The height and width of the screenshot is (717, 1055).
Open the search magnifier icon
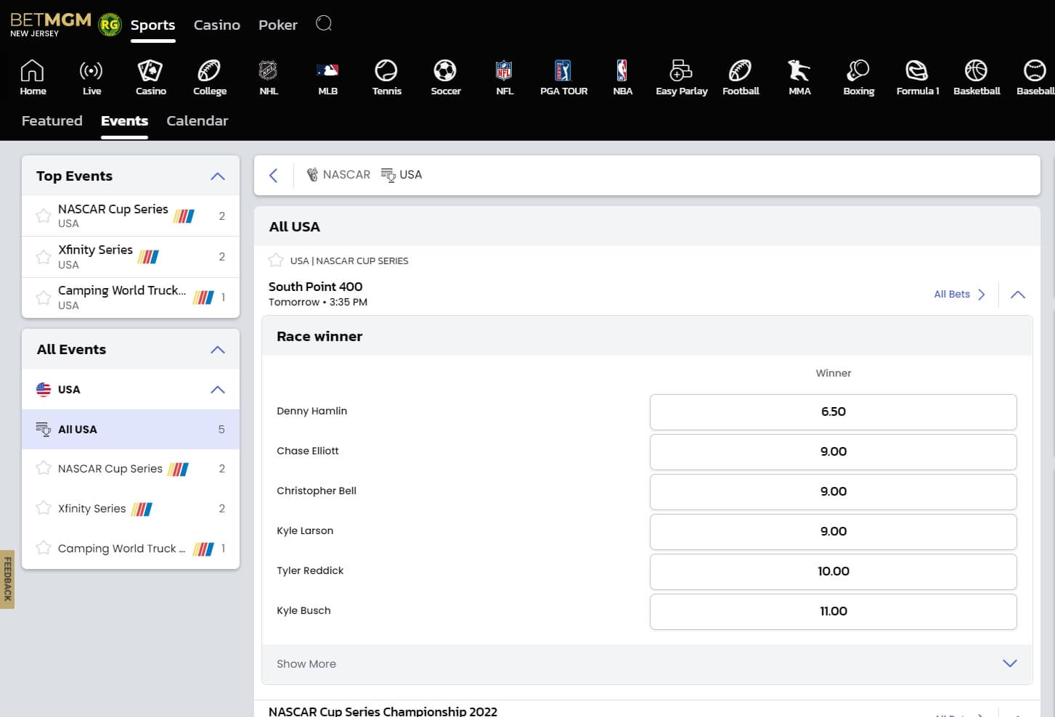click(324, 24)
